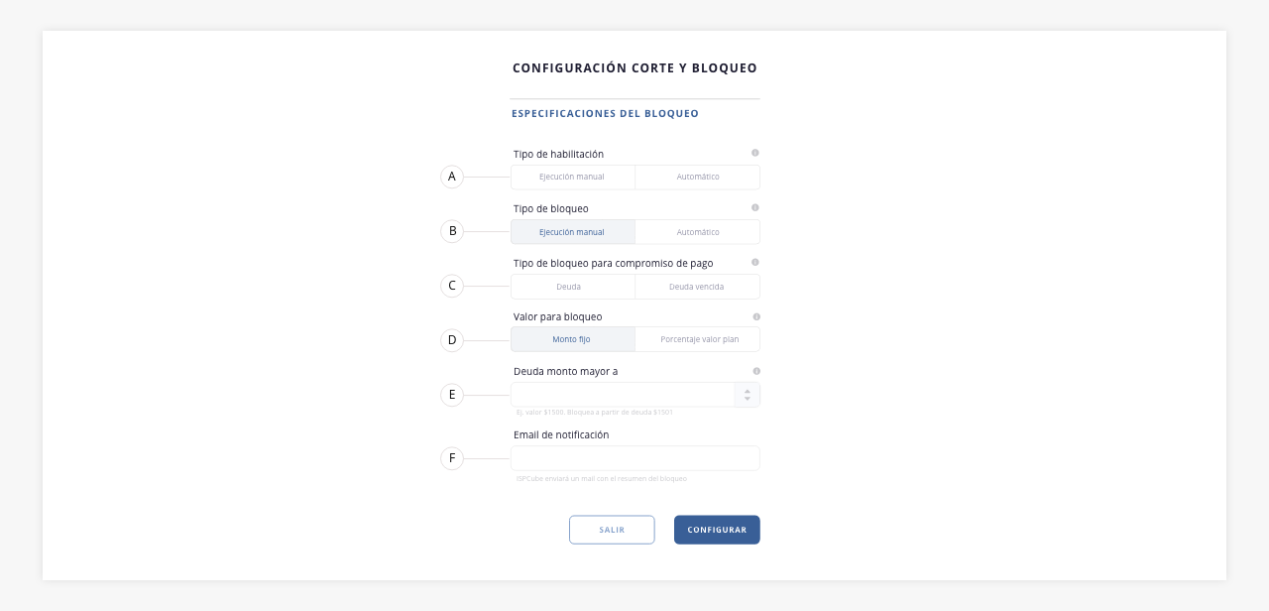Choose Automático for Tipo de bloqueo
The image size is (1269, 611).
pyautogui.click(x=698, y=232)
